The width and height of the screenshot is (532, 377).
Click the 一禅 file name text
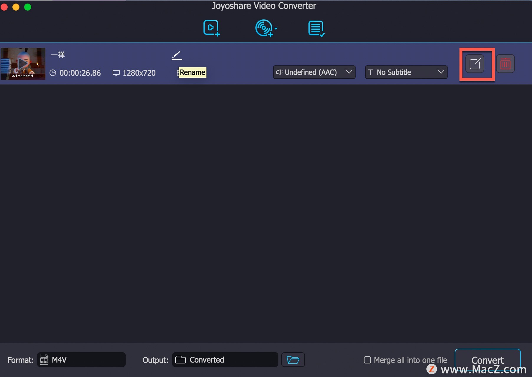point(58,55)
